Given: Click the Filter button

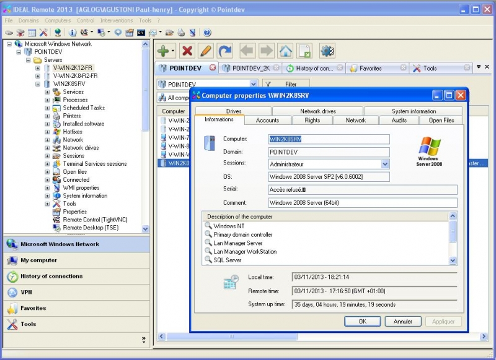Looking at the screenshot, I should click(x=286, y=84).
